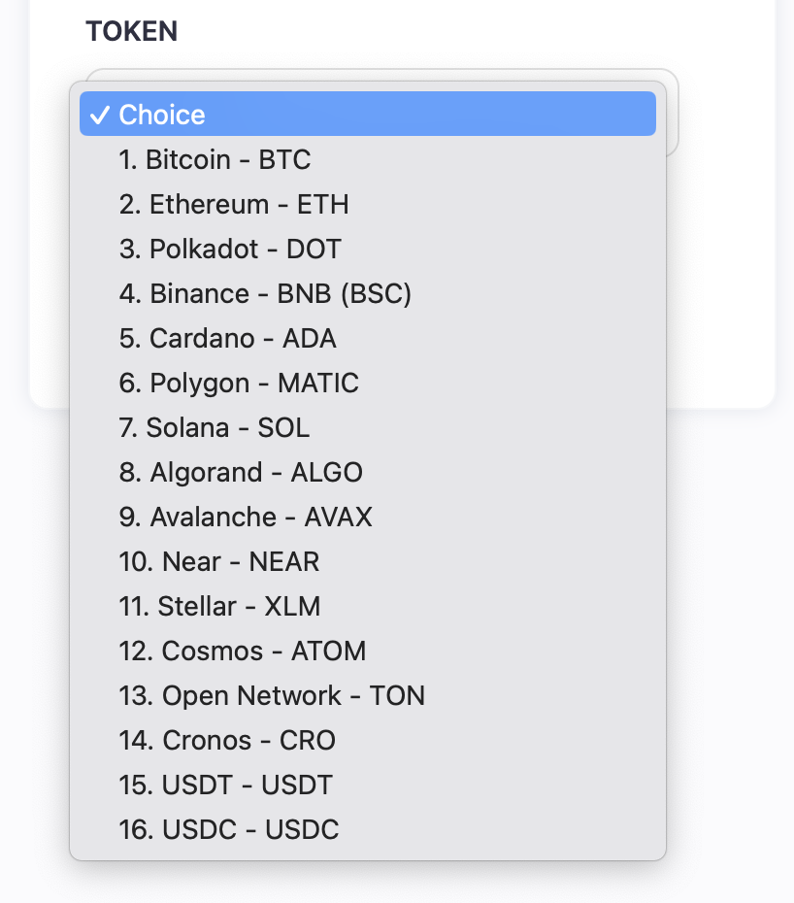Select the Polygon - MATIC entry
Screen dimensions: 794x903
[x=239, y=383]
